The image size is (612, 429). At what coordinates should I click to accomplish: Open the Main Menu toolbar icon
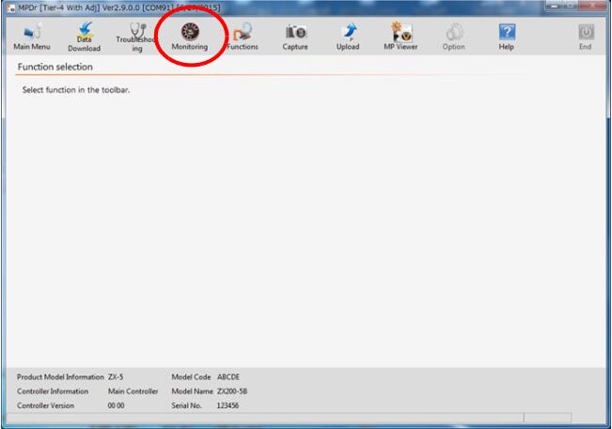[32, 36]
